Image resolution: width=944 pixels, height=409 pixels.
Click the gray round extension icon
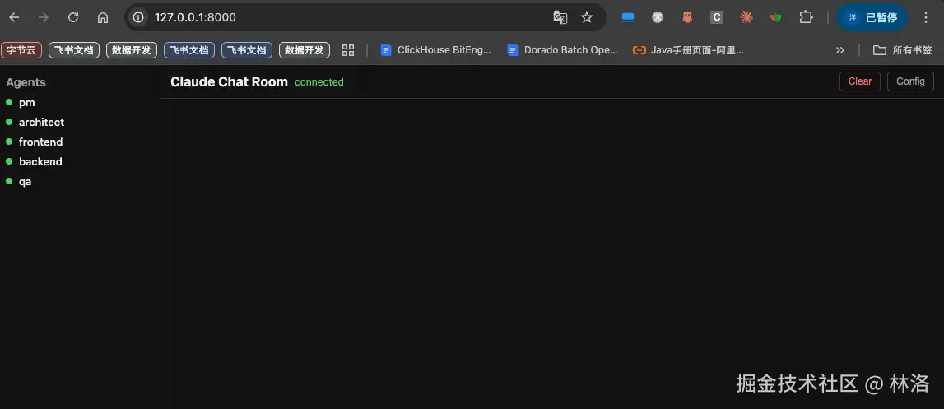pos(658,17)
